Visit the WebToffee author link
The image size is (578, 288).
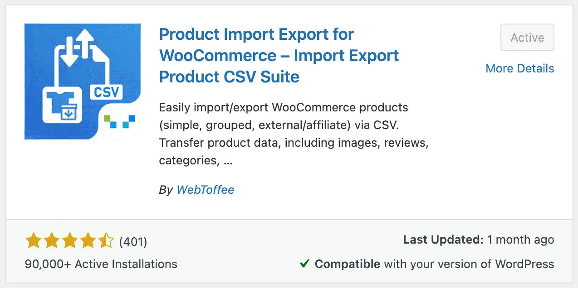coord(205,190)
